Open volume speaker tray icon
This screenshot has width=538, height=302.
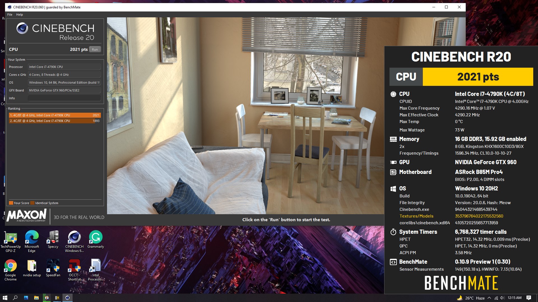point(502,298)
